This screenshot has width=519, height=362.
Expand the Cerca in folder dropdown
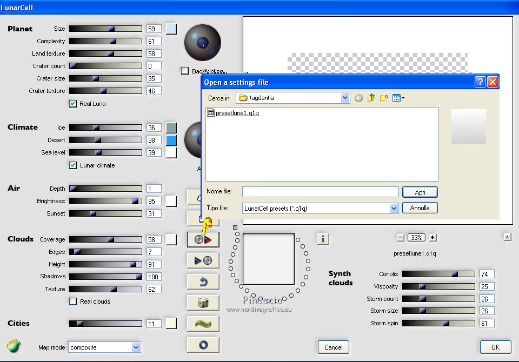[345, 98]
